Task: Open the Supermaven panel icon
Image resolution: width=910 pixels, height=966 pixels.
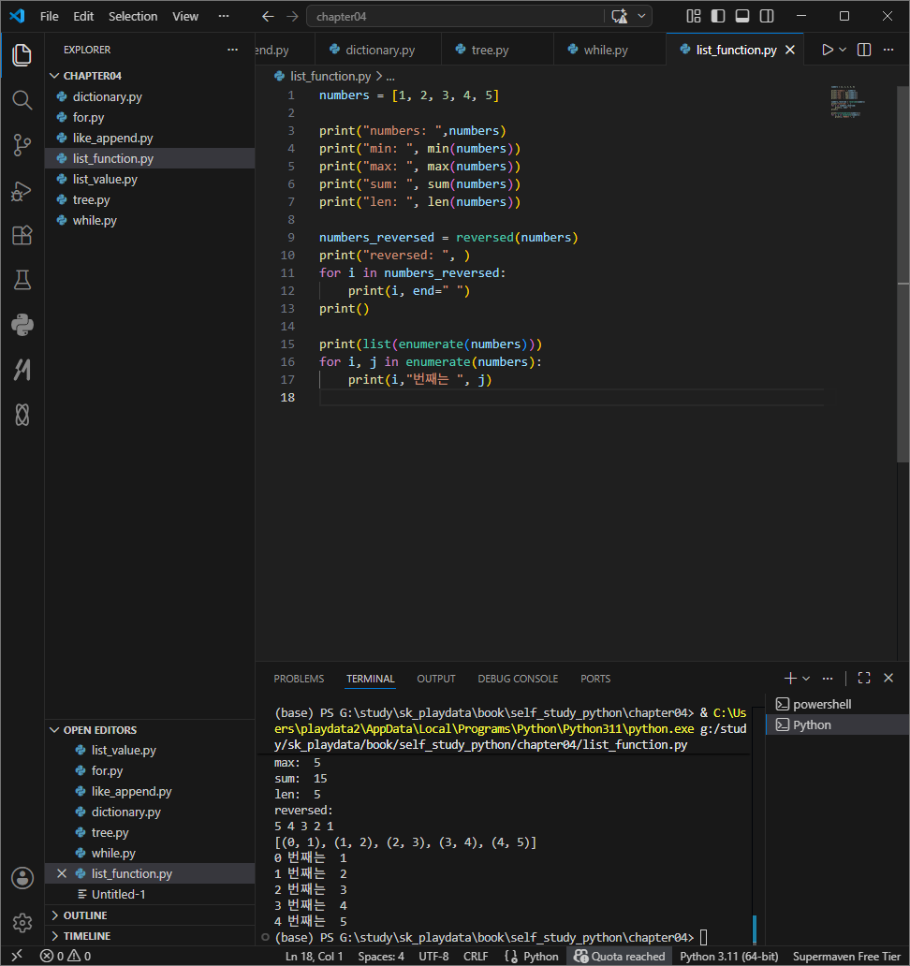Action: tap(22, 370)
